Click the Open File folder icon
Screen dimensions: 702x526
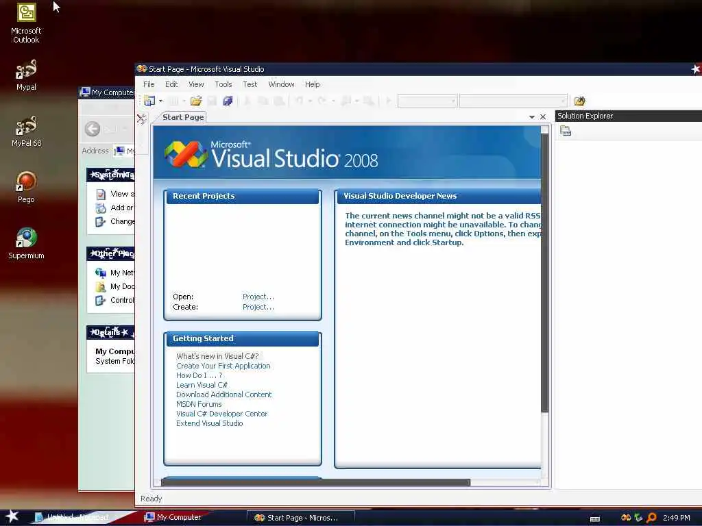195,101
